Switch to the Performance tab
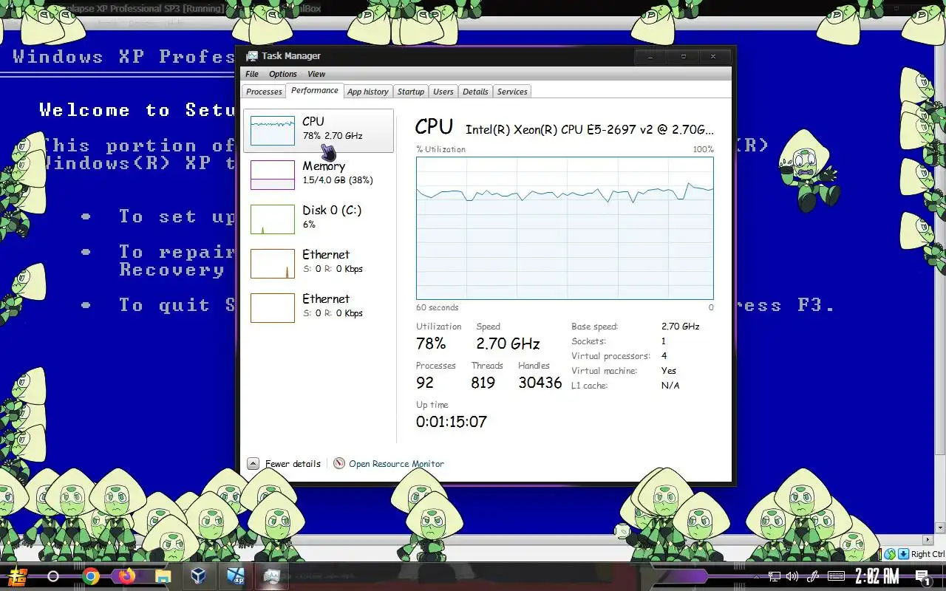 click(x=315, y=90)
